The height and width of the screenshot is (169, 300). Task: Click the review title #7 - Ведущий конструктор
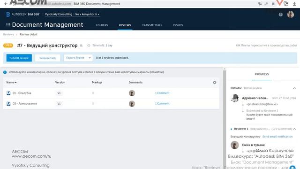coord(47,46)
